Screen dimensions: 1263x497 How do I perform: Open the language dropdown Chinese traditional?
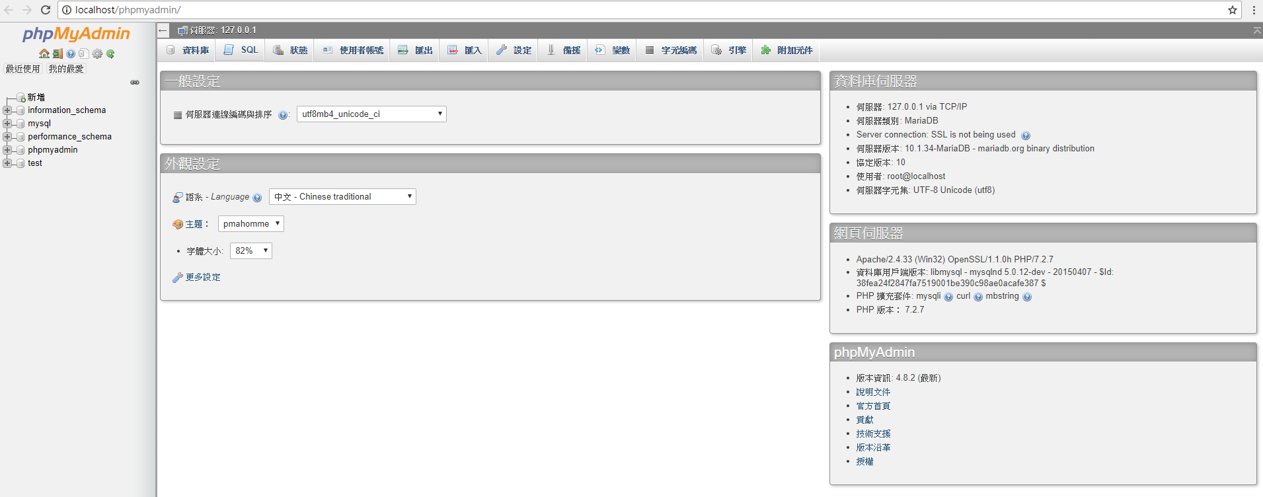pyautogui.click(x=342, y=197)
